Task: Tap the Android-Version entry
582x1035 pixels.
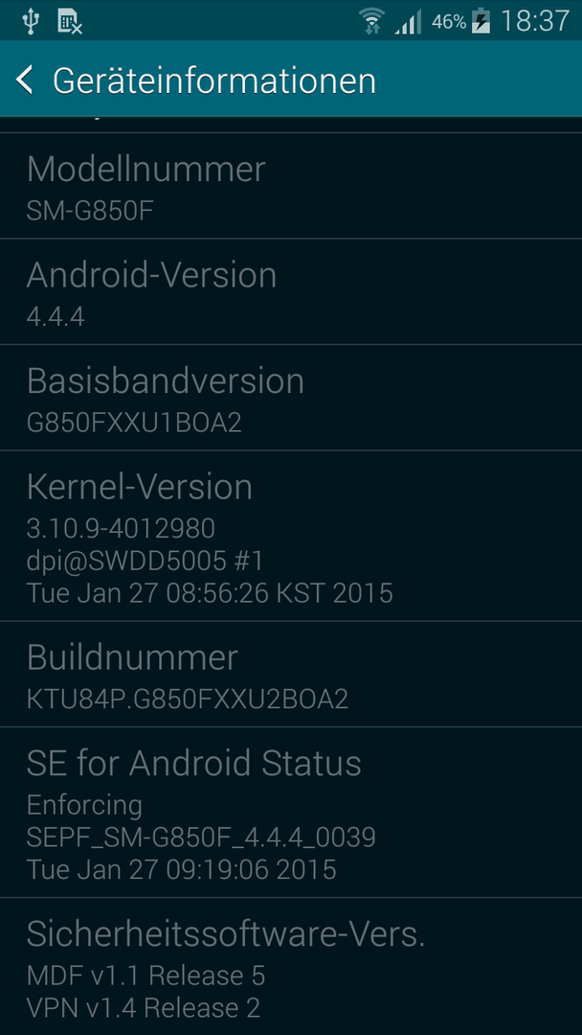Action: pos(291,291)
